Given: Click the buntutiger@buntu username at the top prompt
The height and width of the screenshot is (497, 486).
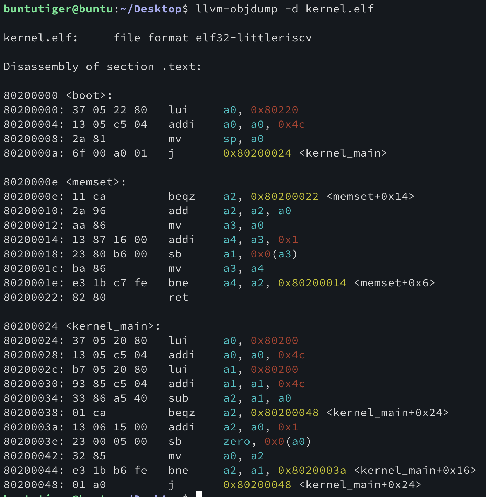Looking at the screenshot, I should [x=58, y=9].
